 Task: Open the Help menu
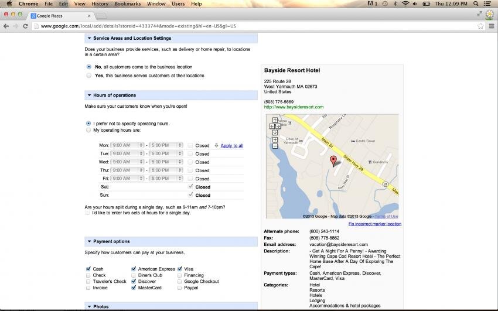pyautogui.click(x=196, y=4)
